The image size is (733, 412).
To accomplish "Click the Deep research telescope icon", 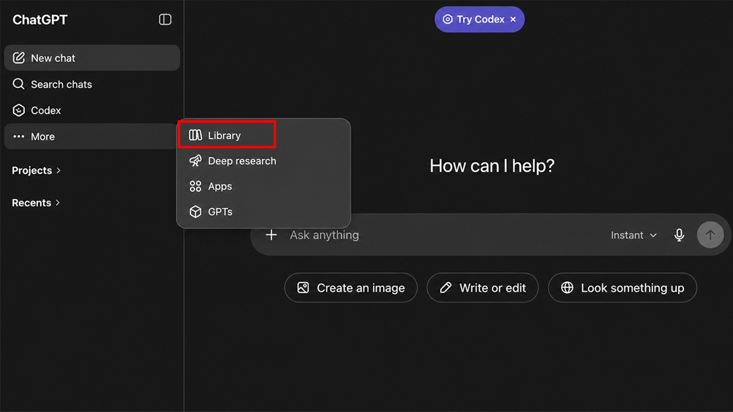I will (195, 161).
